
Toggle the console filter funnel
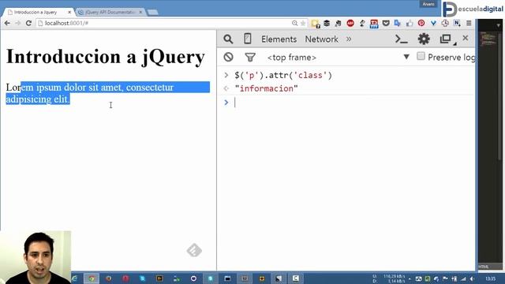click(x=250, y=58)
